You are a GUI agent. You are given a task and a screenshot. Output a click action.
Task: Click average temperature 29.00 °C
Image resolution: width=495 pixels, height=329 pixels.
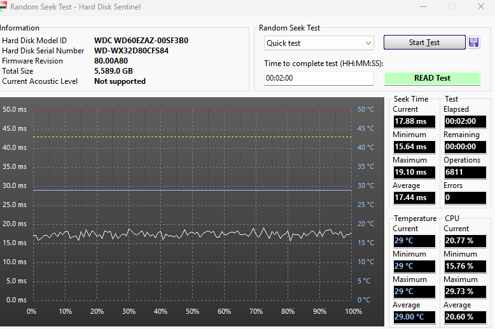click(x=414, y=317)
